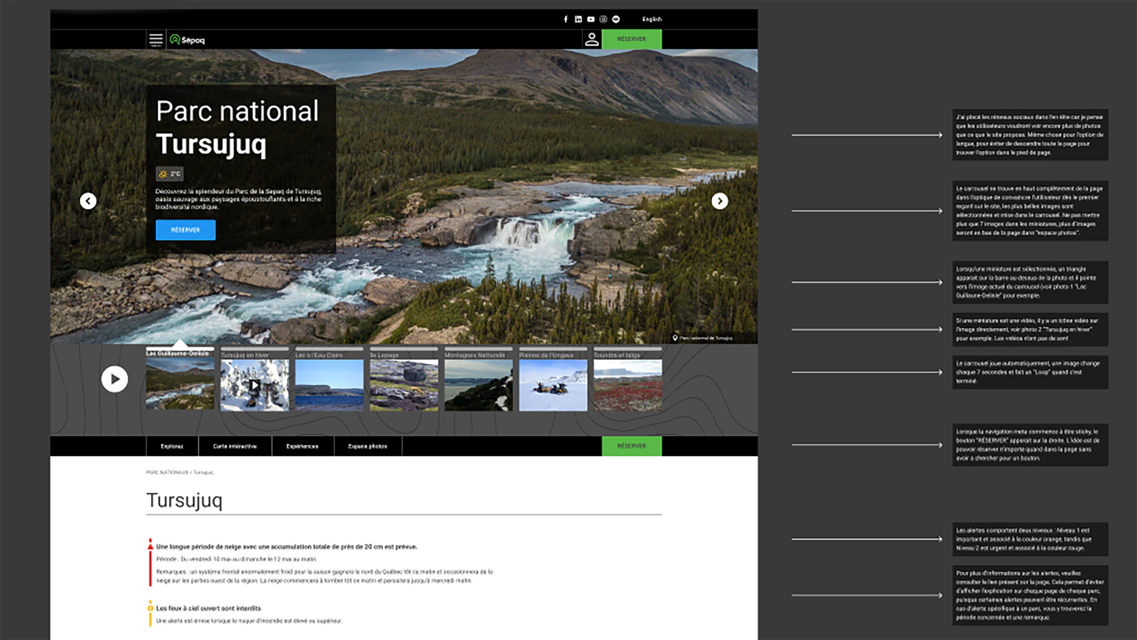The image size is (1137, 640).
Task: Open the Instagram icon in the header
Action: 603,19
